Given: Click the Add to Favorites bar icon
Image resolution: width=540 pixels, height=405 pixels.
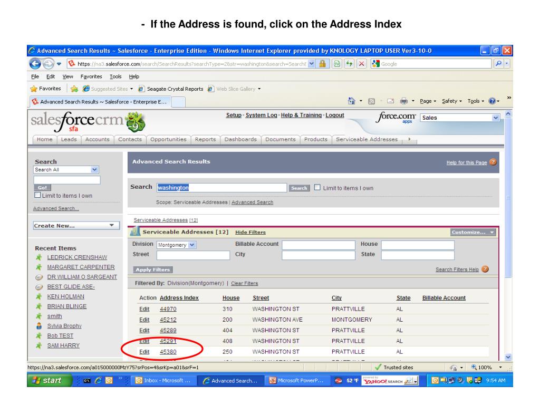Looking at the screenshot, I should (x=74, y=89).
